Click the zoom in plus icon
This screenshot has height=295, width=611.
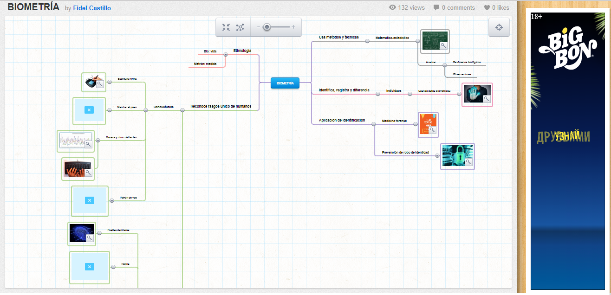[293, 27]
